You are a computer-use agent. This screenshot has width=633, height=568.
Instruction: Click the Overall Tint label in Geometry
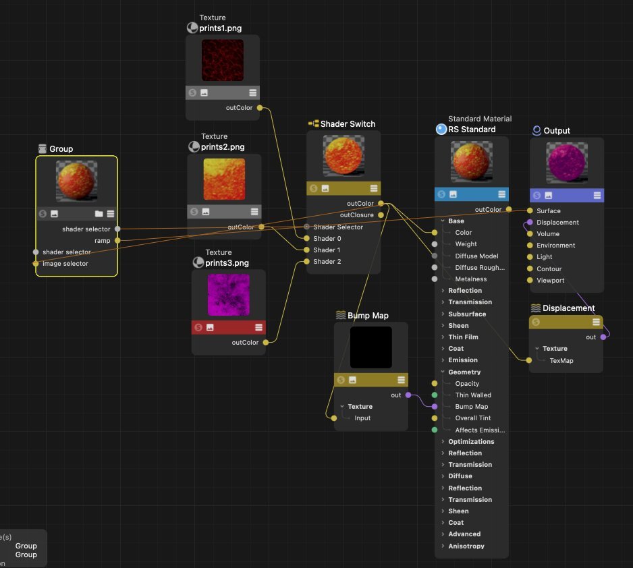[473, 418]
